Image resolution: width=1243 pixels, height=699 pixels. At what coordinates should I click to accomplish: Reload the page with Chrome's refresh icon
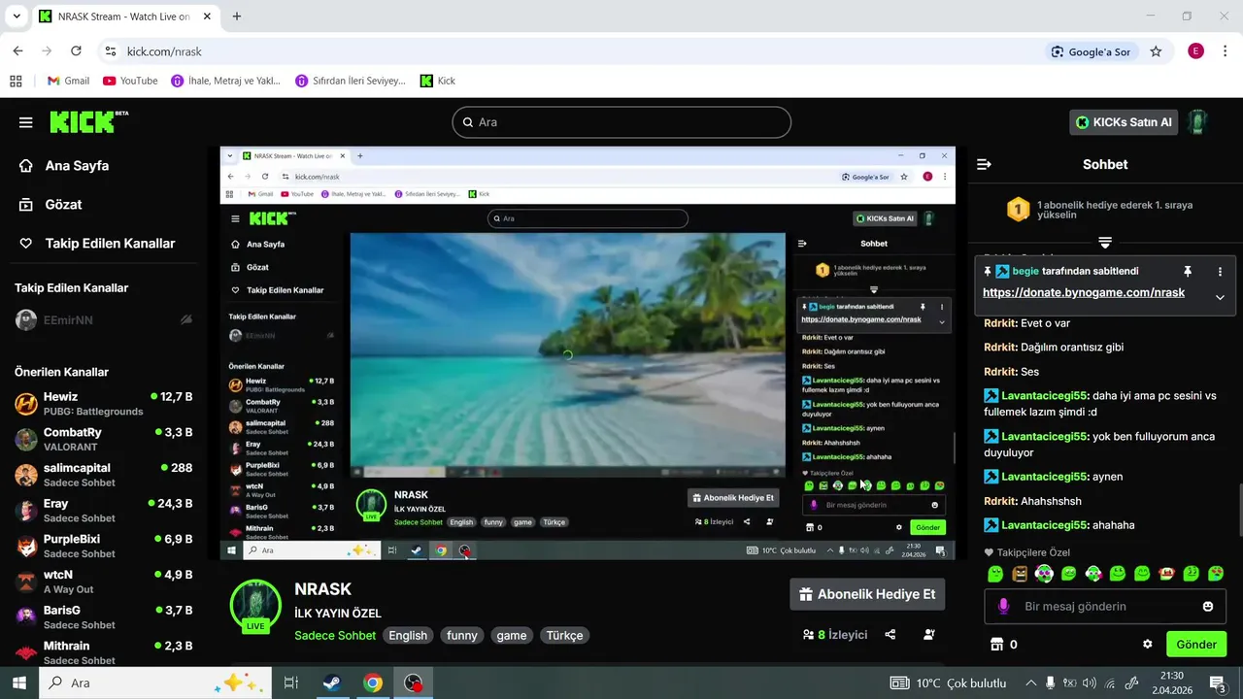(76, 51)
